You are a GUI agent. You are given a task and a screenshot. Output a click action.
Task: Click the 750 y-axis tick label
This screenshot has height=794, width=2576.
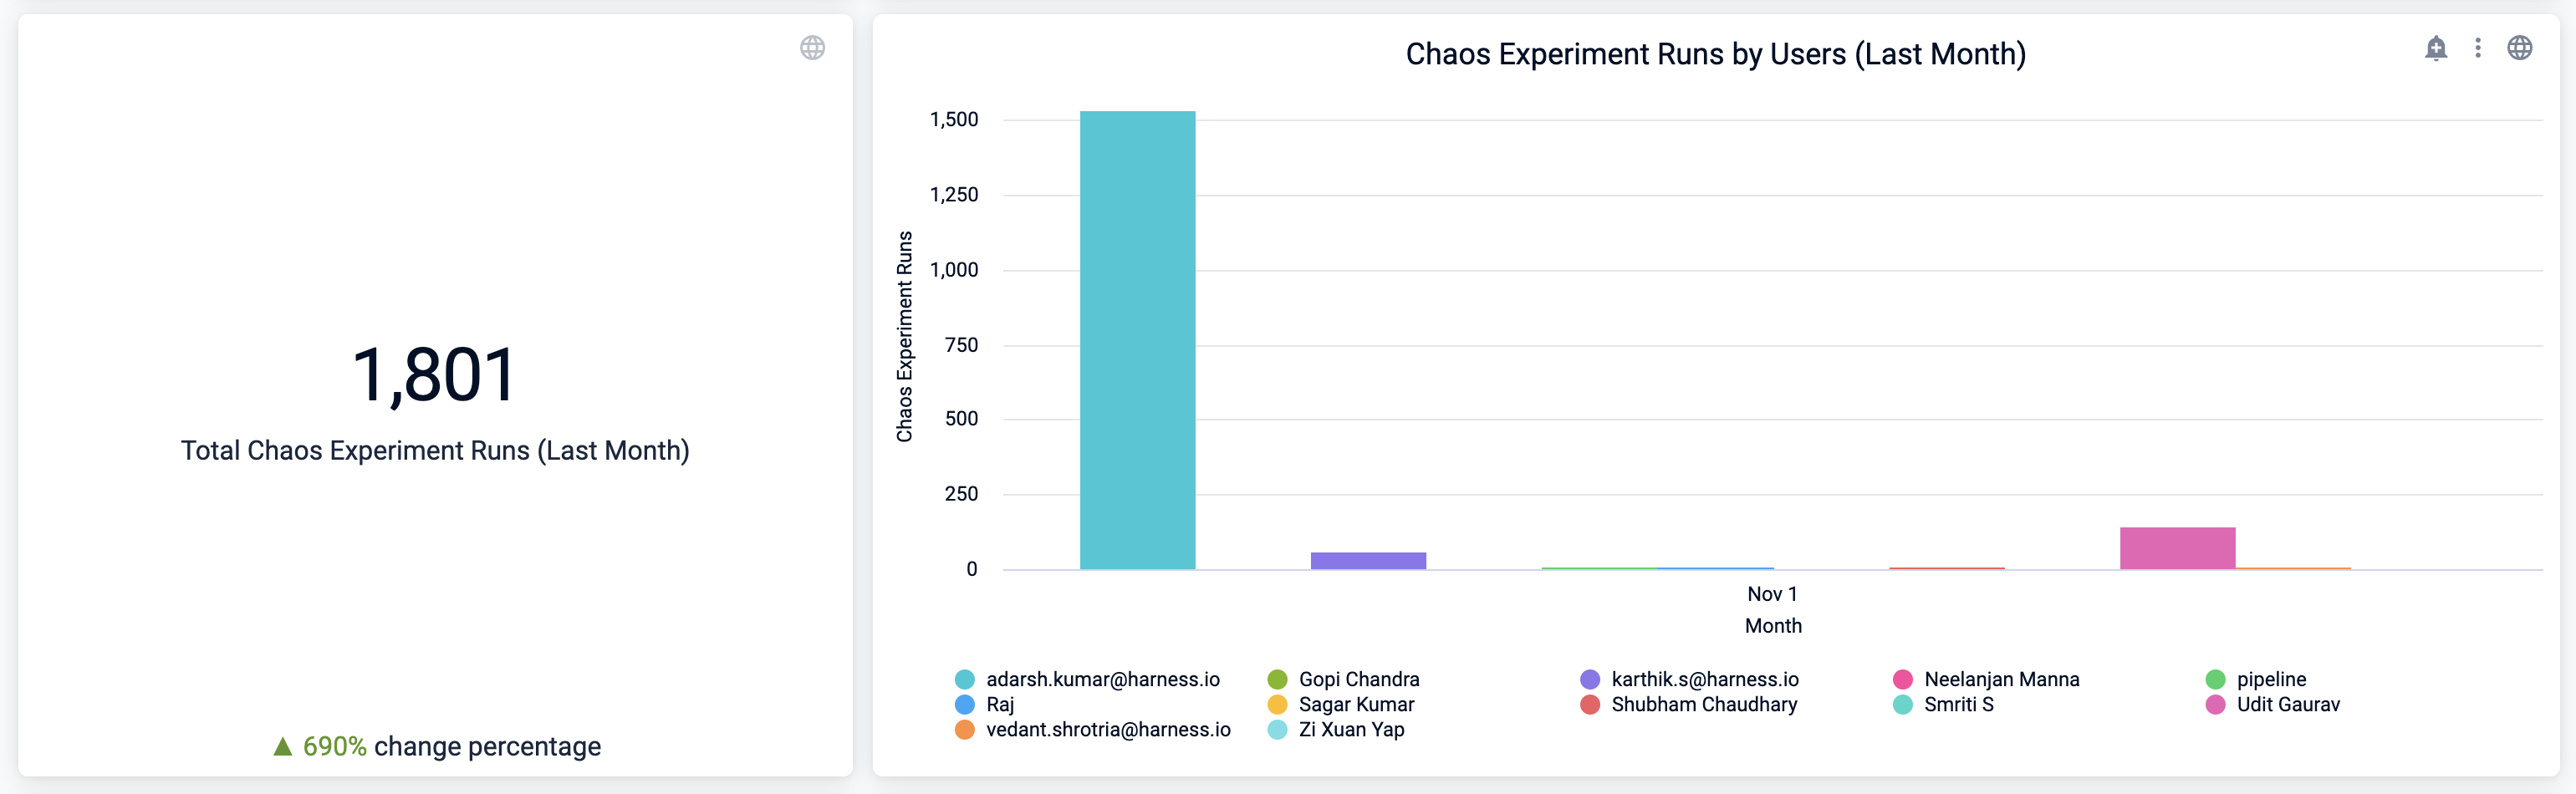coord(961,345)
